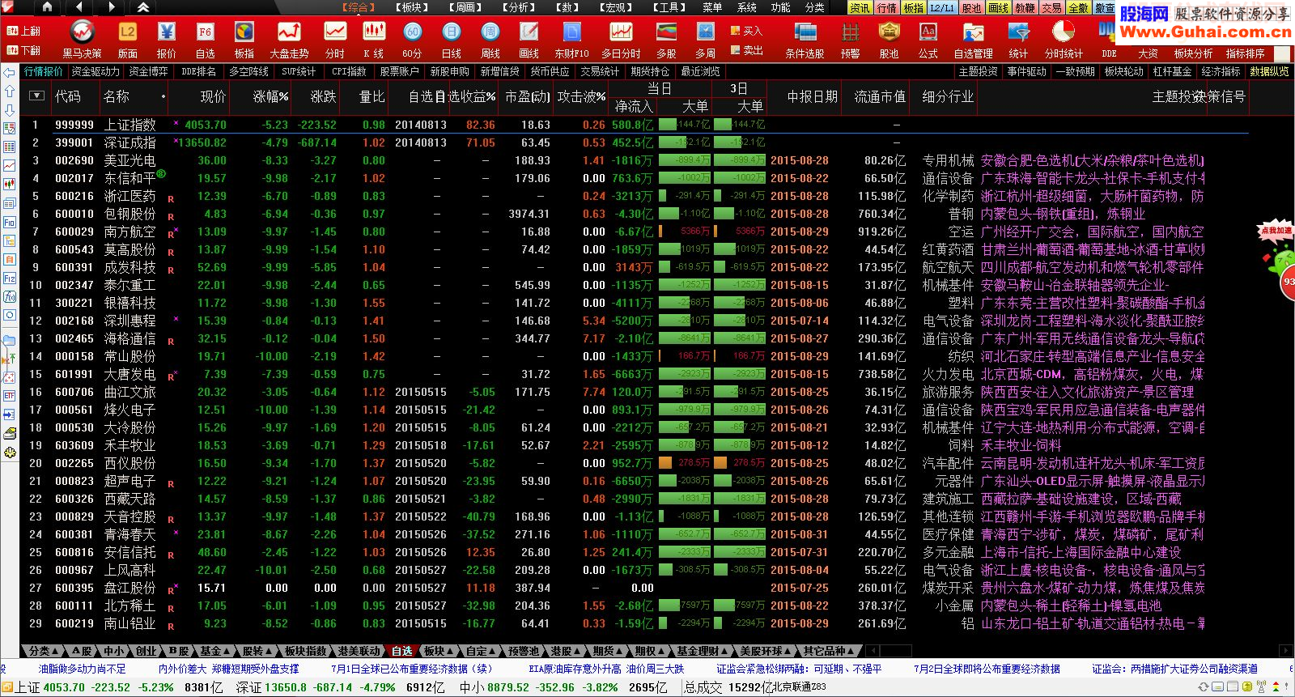
Task: Switch to the 资金驱动力 tab
Action: [96, 71]
